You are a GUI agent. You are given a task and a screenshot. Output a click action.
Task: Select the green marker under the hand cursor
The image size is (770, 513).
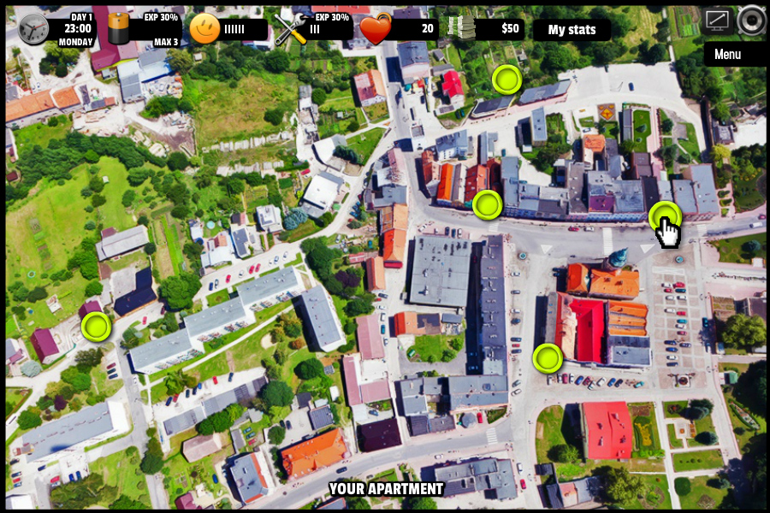pos(664,216)
